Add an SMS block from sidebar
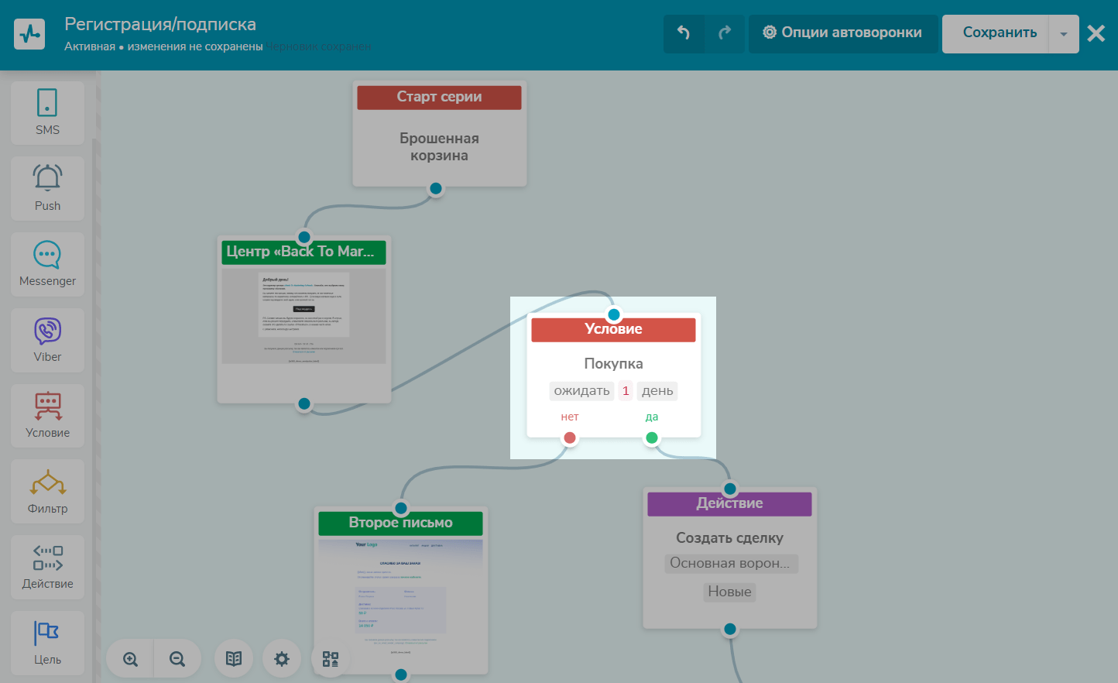The height and width of the screenshot is (683, 1118). (x=47, y=112)
